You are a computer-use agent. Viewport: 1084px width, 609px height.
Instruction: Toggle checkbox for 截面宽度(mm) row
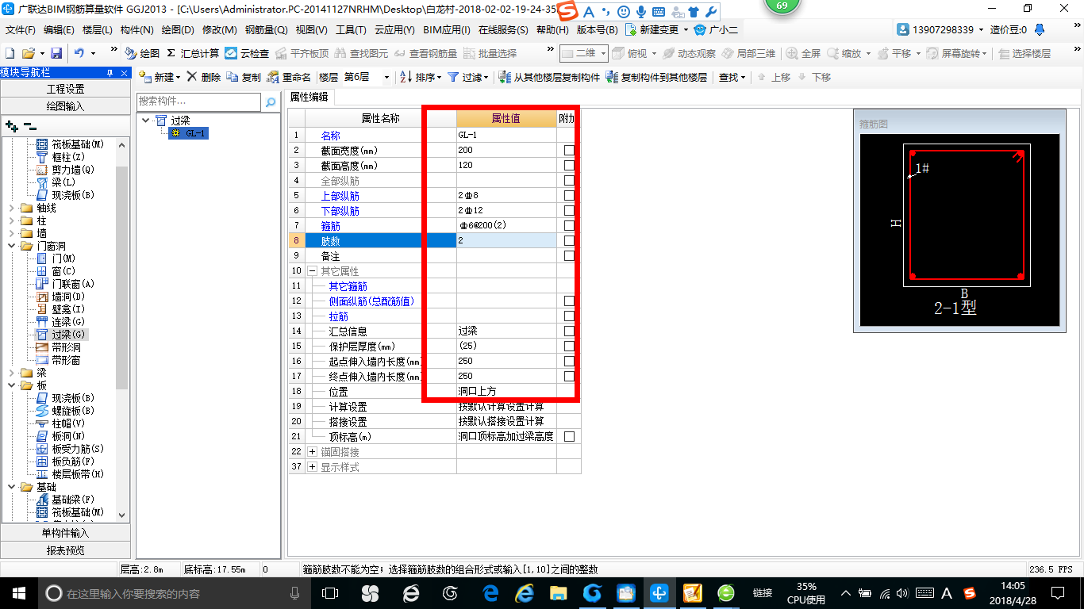coord(569,151)
